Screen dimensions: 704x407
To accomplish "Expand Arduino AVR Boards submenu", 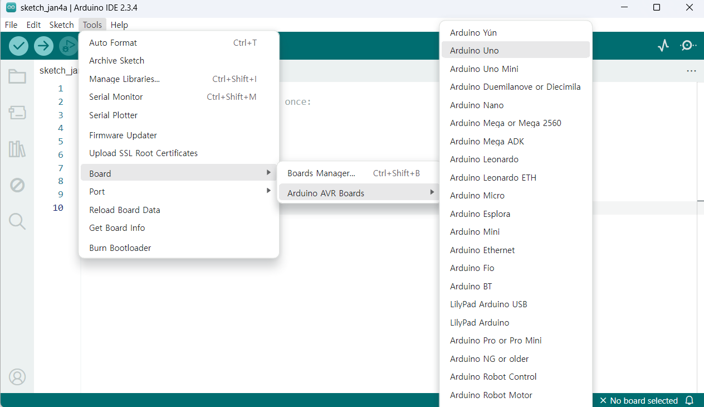I will [359, 193].
